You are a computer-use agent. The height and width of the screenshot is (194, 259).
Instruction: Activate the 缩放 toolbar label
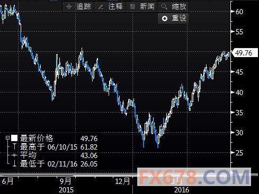point(179,7)
